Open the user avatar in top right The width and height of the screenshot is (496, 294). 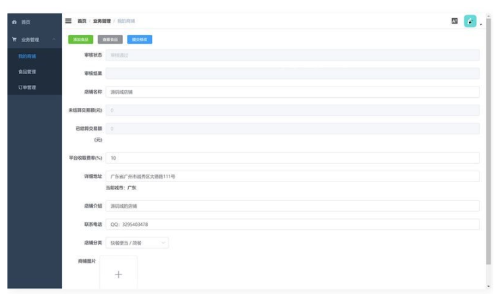(x=470, y=21)
